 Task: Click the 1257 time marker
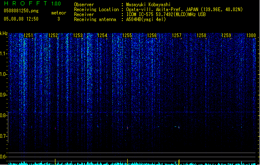(x=177, y=35)
